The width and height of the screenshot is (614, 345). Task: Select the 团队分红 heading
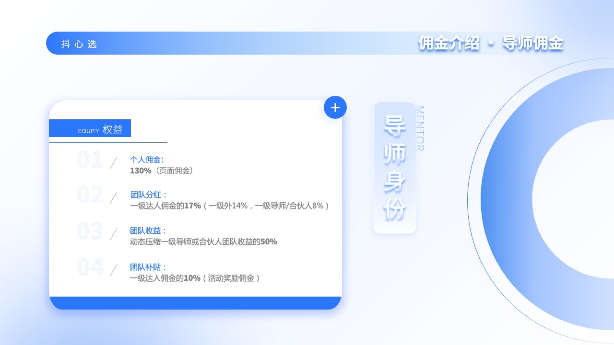tap(148, 195)
